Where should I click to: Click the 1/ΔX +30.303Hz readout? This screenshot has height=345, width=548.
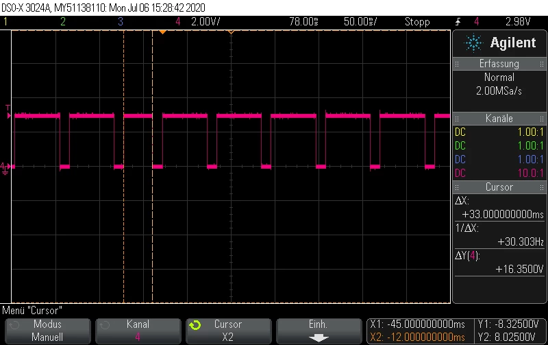pyautogui.click(x=499, y=235)
